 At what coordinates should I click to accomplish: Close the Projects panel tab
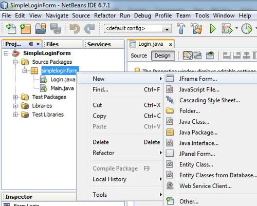point(38,44)
